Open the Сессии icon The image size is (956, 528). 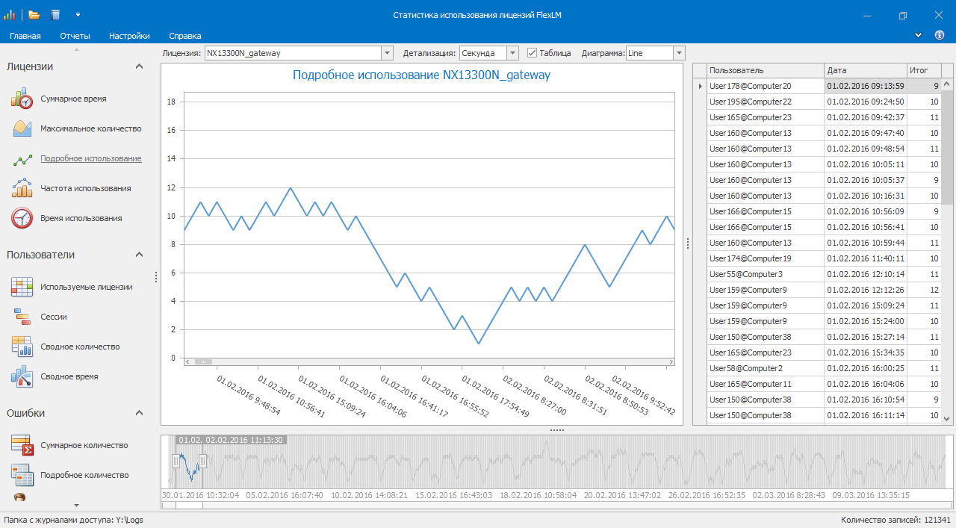pyautogui.click(x=22, y=317)
